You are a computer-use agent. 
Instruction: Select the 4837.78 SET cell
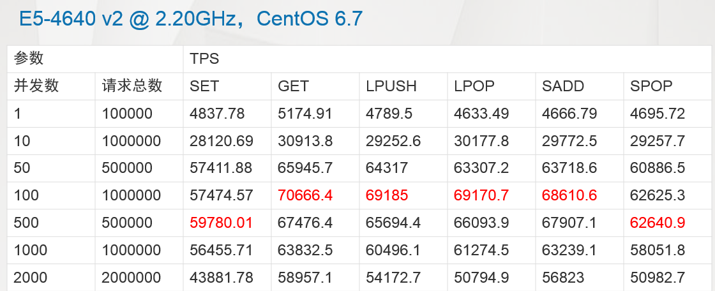pyautogui.click(x=217, y=114)
